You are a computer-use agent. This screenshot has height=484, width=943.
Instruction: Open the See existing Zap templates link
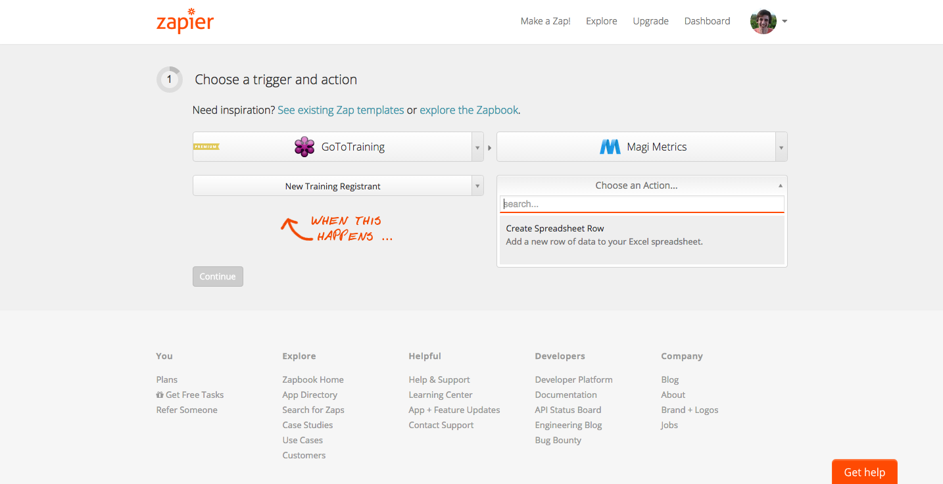click(341, 110)
